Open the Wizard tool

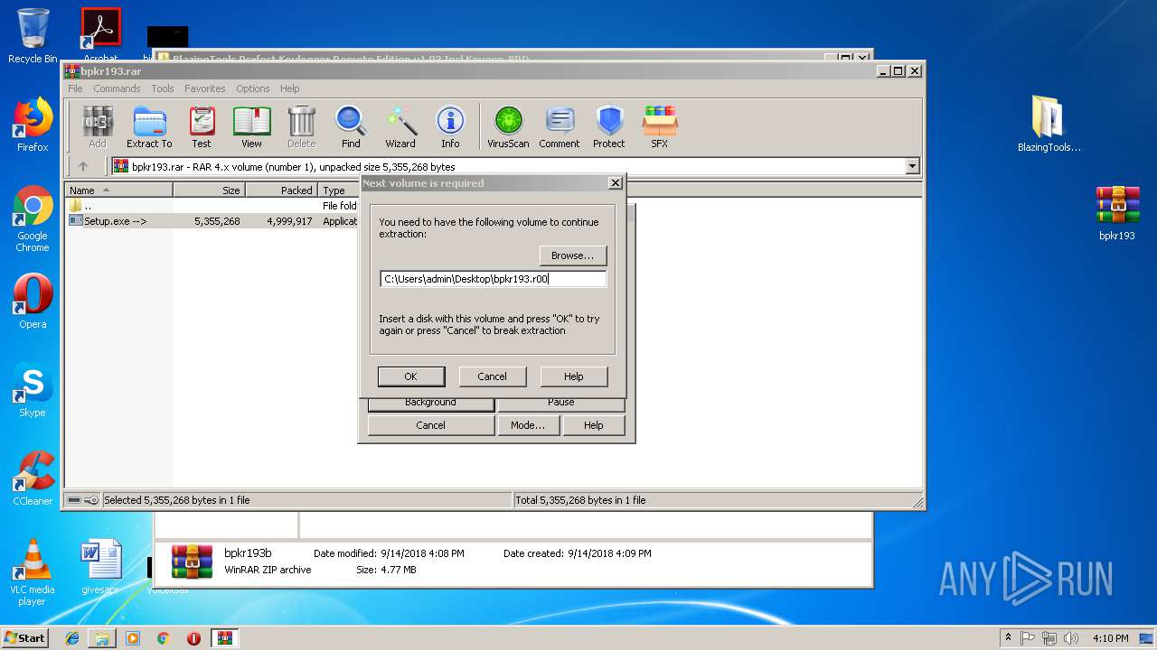click(400, 126)
